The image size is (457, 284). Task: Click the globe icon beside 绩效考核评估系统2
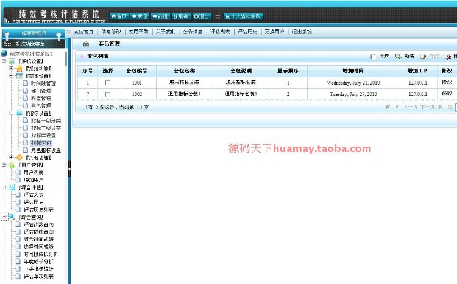pos(4,54)
